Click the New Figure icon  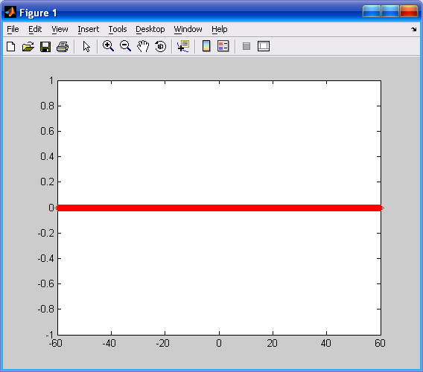(x=10, y=46)
